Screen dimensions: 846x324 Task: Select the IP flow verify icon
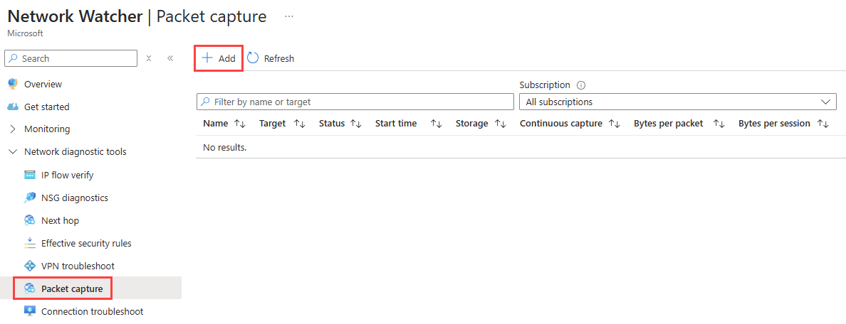(x=30, y=175)
